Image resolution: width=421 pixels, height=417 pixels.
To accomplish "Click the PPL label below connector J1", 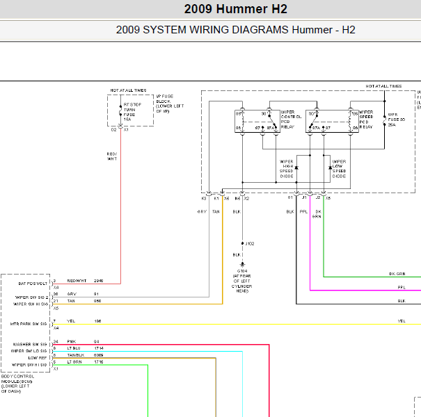I will coord(303,211).
